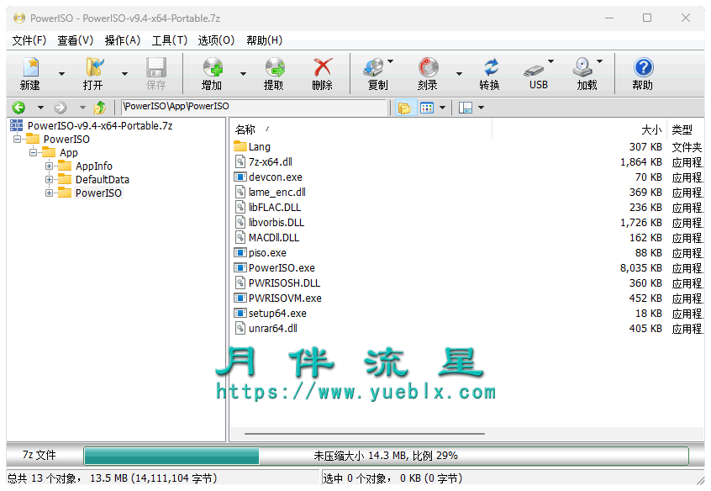Select the AppInfo folder in tree
The width and height of the screenshot is (711, 491).
(x=94, y=166)
